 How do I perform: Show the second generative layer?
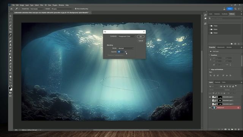210,100
